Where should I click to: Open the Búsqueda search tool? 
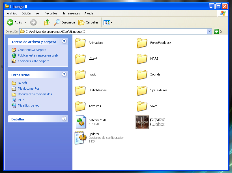(64, 22)
